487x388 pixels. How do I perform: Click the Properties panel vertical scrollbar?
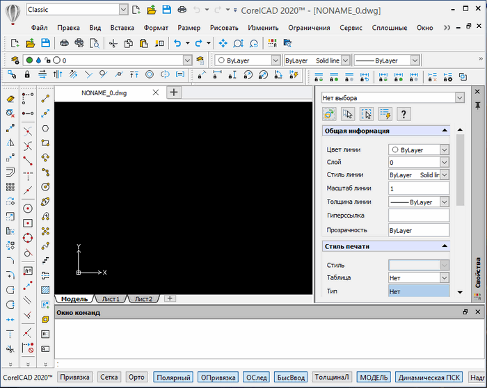(x=461, y=170)
